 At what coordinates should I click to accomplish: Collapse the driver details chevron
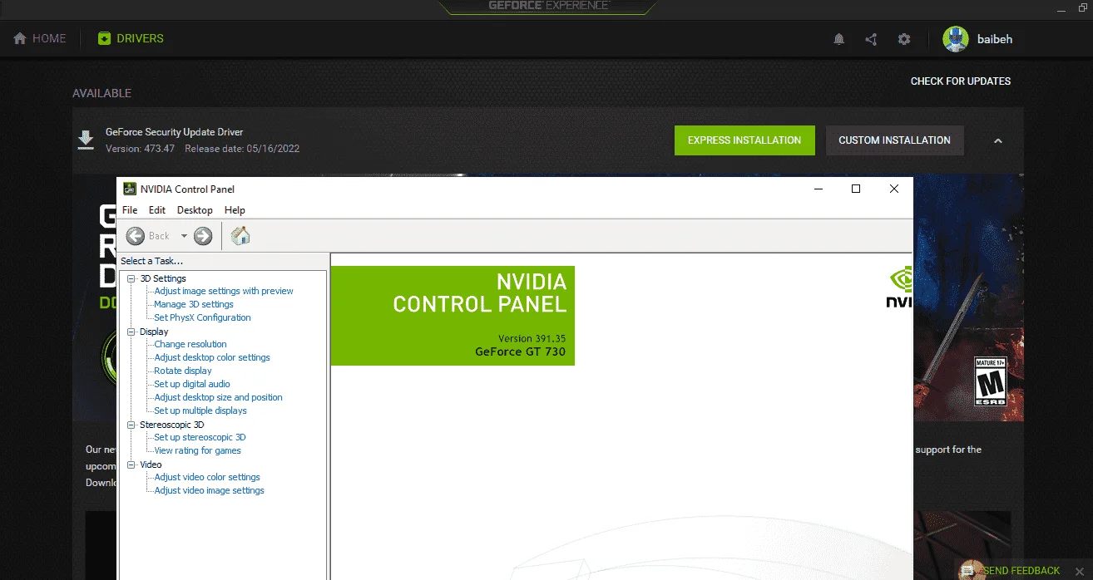pyautogui.click(x=998, y=141)
